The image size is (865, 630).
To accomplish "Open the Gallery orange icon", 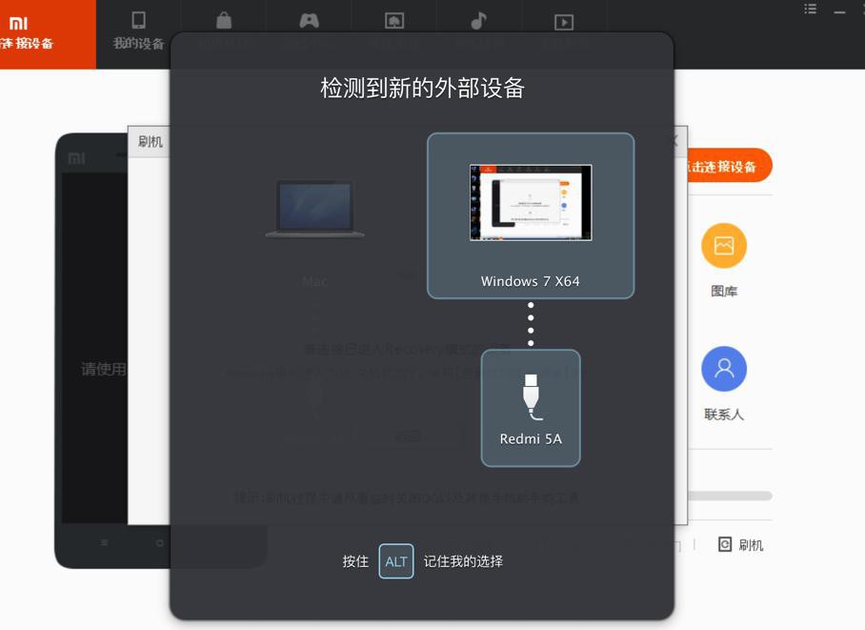I will 724,246.
